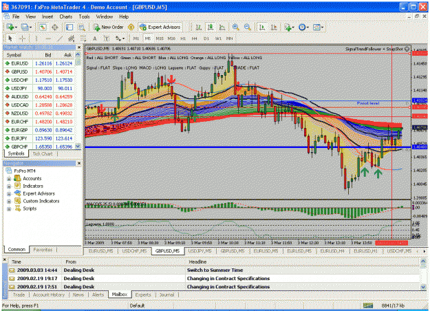430x311 pixels.
Task: Expand the Accounts tree node
Action: [x=9, y=179]
